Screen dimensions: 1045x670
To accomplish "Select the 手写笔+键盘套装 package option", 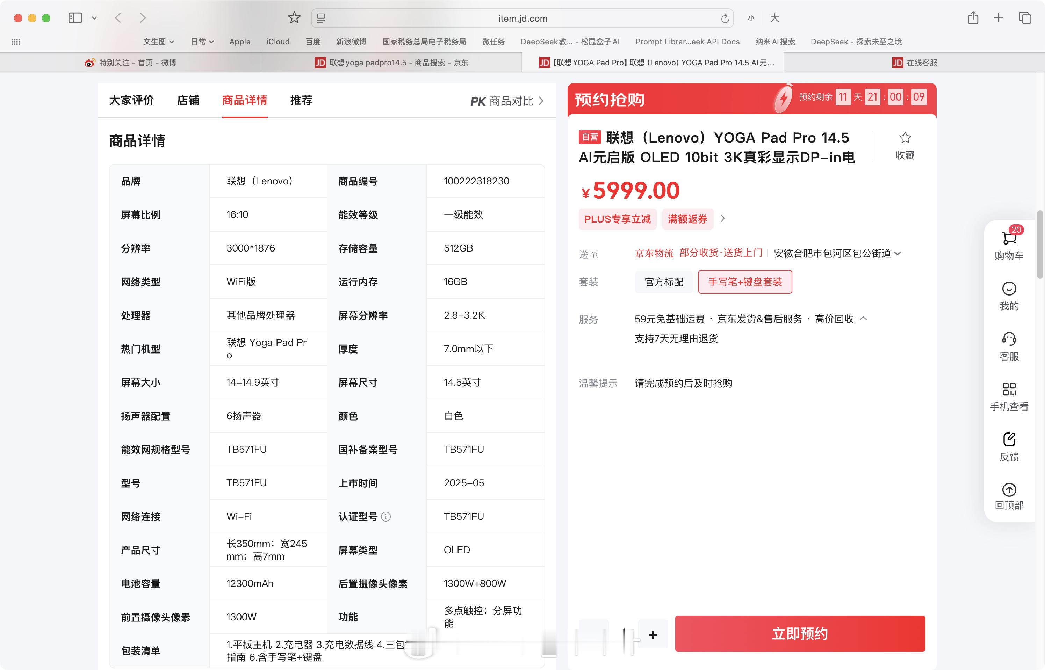I will (745, 282).
